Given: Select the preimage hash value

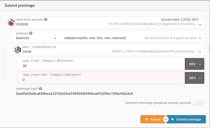Looking at the screenshot, I should (x=74, y=93).
